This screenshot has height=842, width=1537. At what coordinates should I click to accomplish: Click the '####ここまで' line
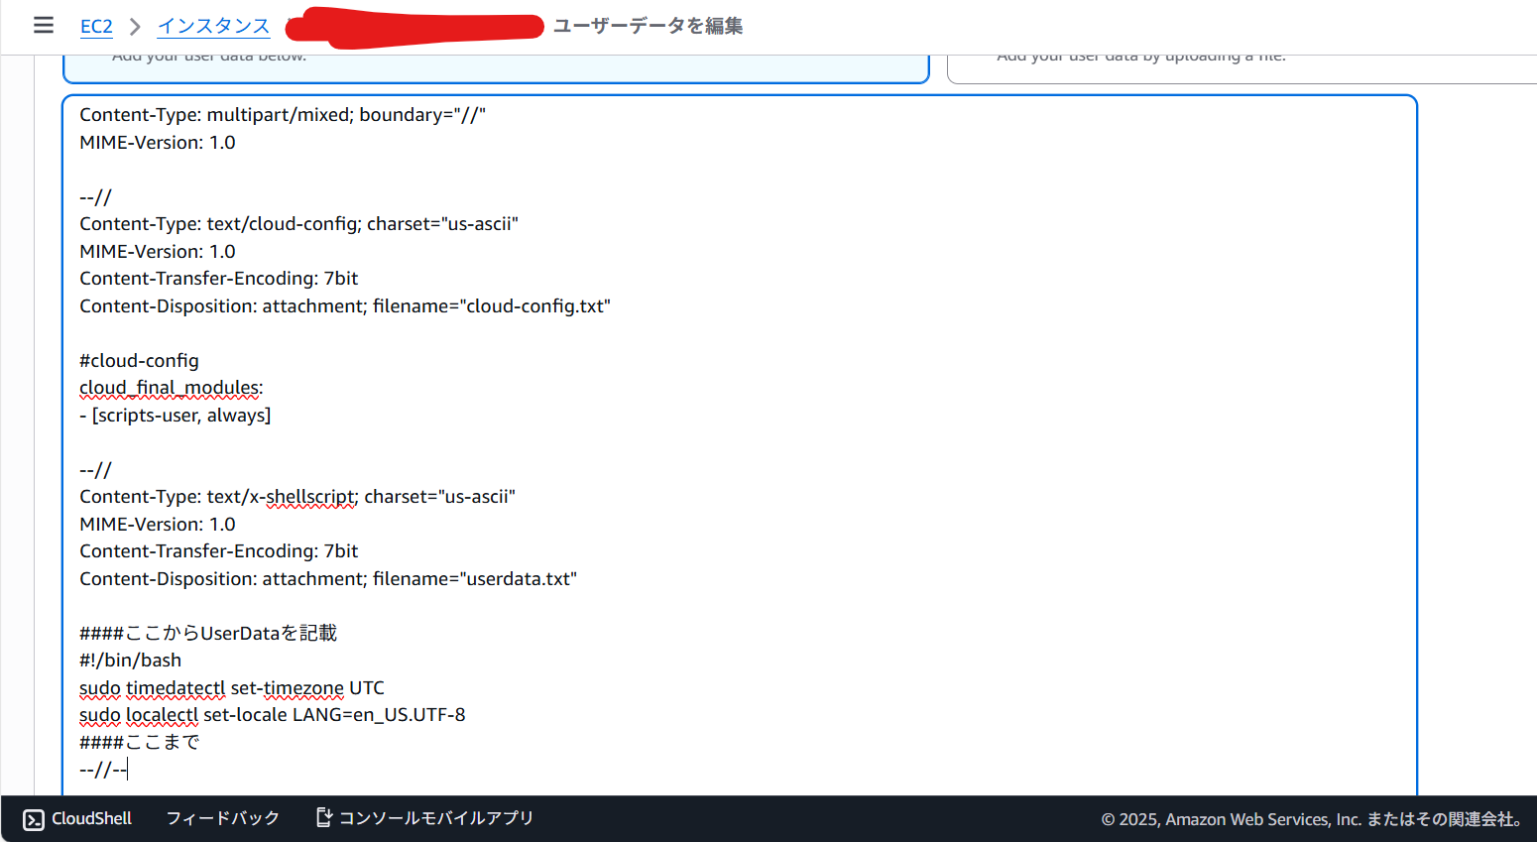click(x=139, y=742)
